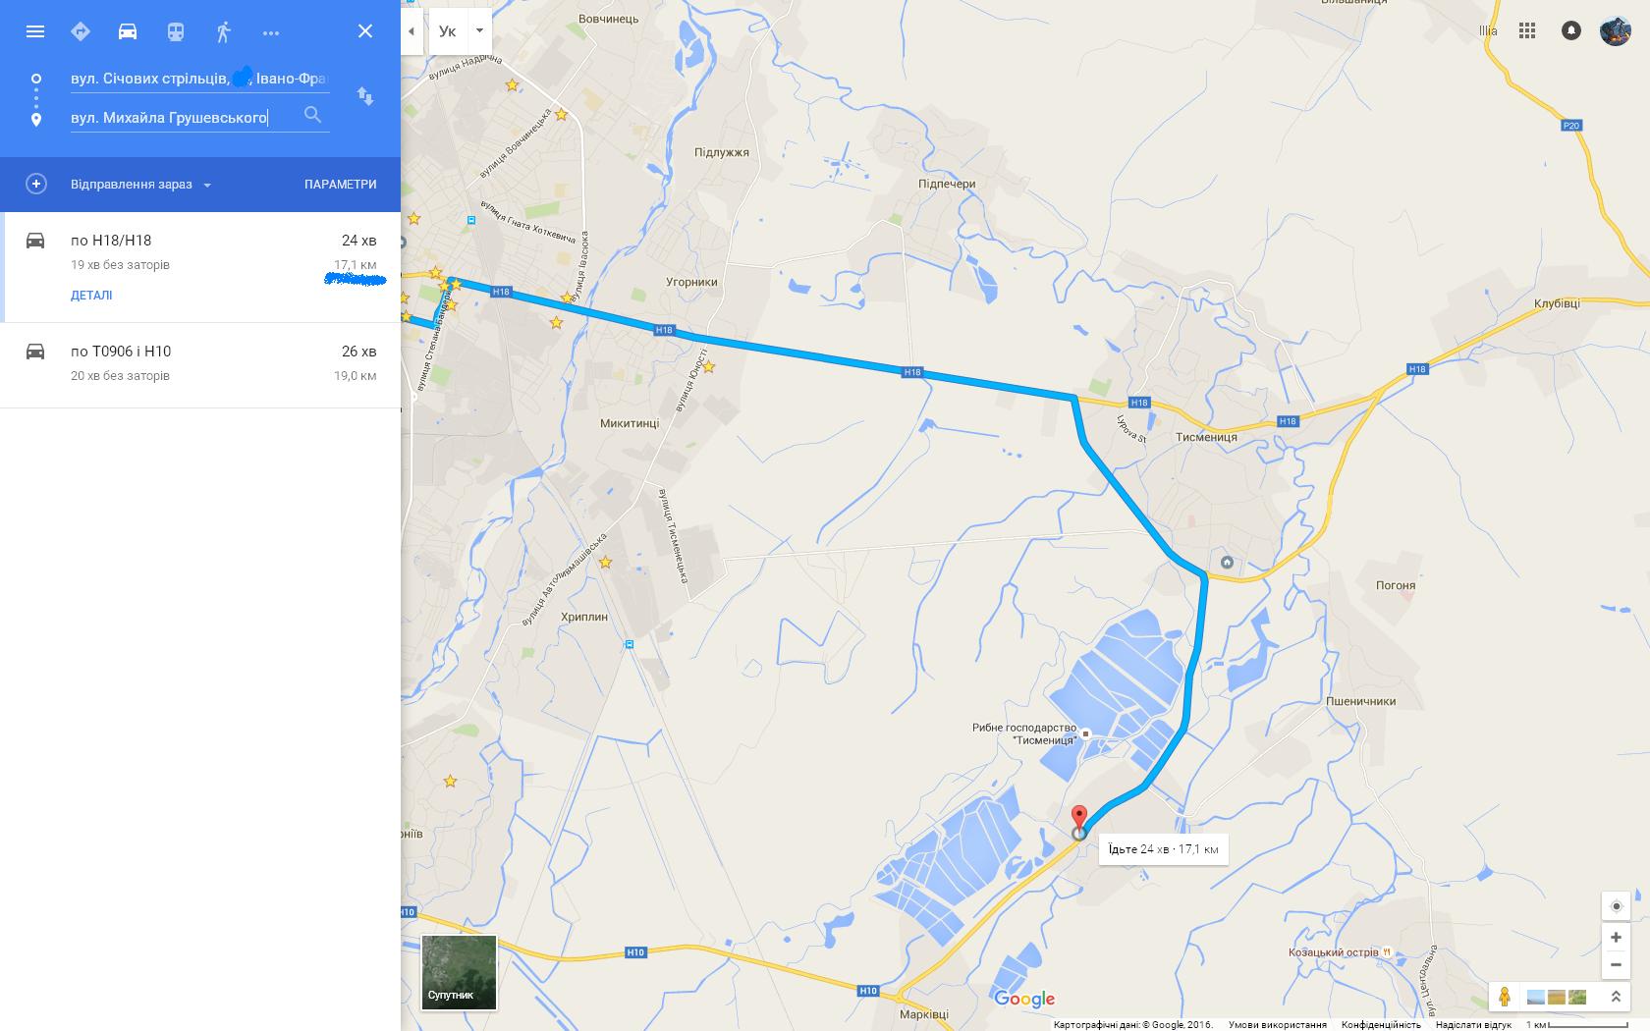
Task: Open the Pegman Street View figure
Action: click(1504, 997)
